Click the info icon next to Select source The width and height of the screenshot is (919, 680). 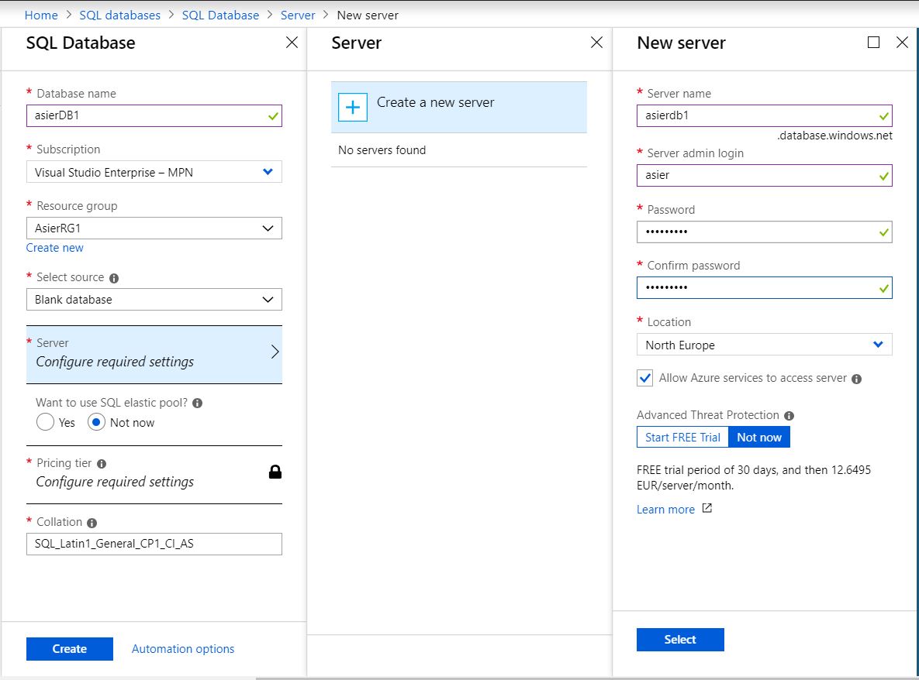(x=115, y=277)
